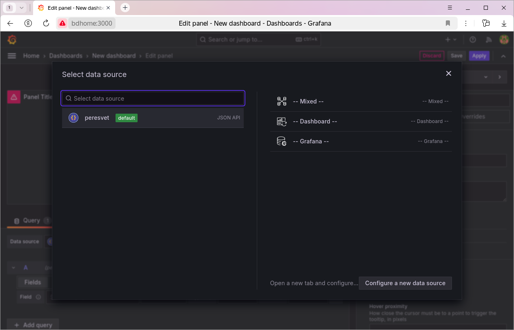The image size is (514, 330).
Task: Click the Yandex home icon
Action: pos(28,23)
